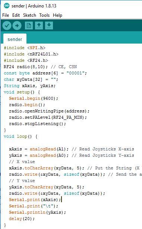142x229 pixels.
Task: Click the 'void setup() {' line
Action: tap(22, 92)
